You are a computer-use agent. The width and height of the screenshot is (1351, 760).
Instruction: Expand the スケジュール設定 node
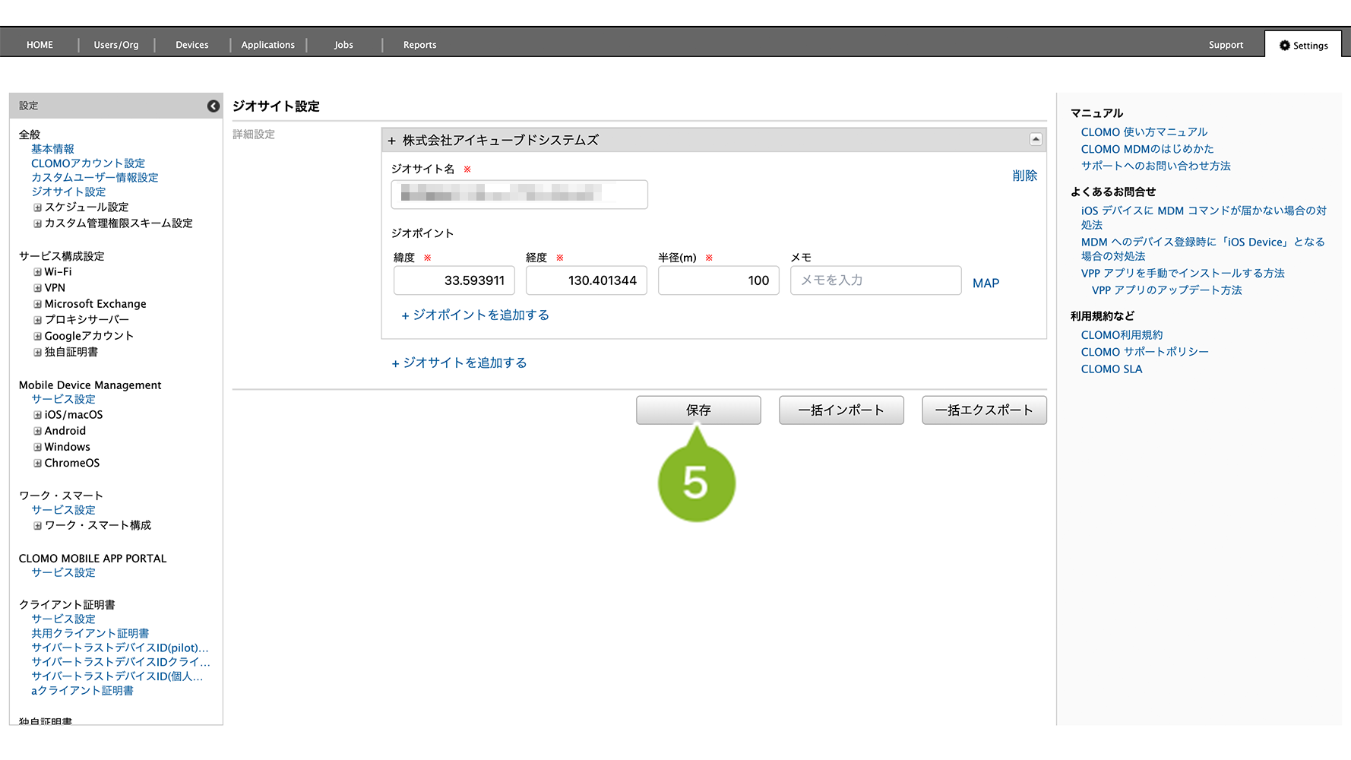(x=37, y=207)
